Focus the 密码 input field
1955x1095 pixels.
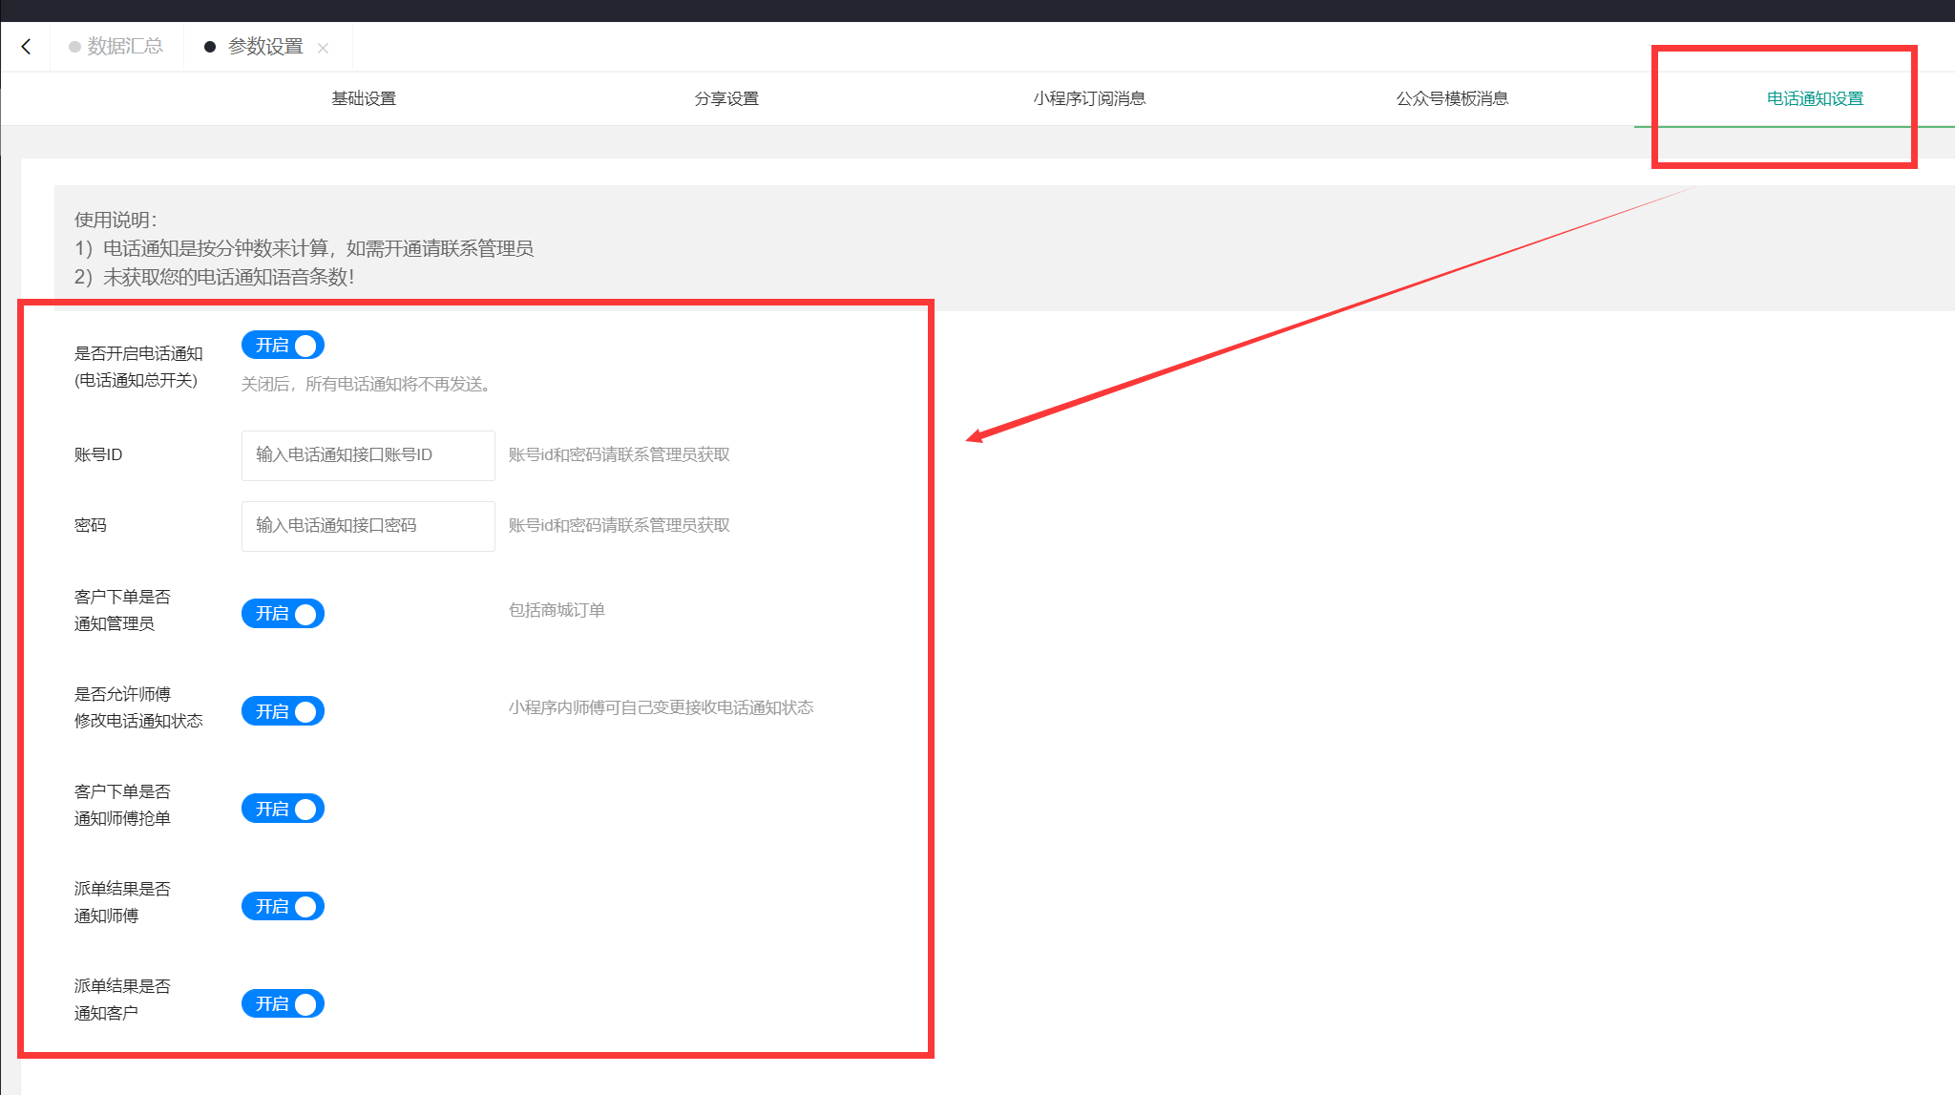(x=368, y=525)
